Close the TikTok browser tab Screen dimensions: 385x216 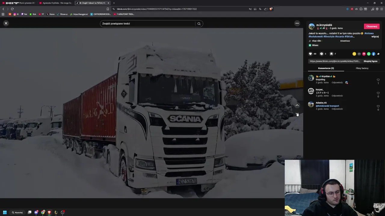(x=109, y=3)
